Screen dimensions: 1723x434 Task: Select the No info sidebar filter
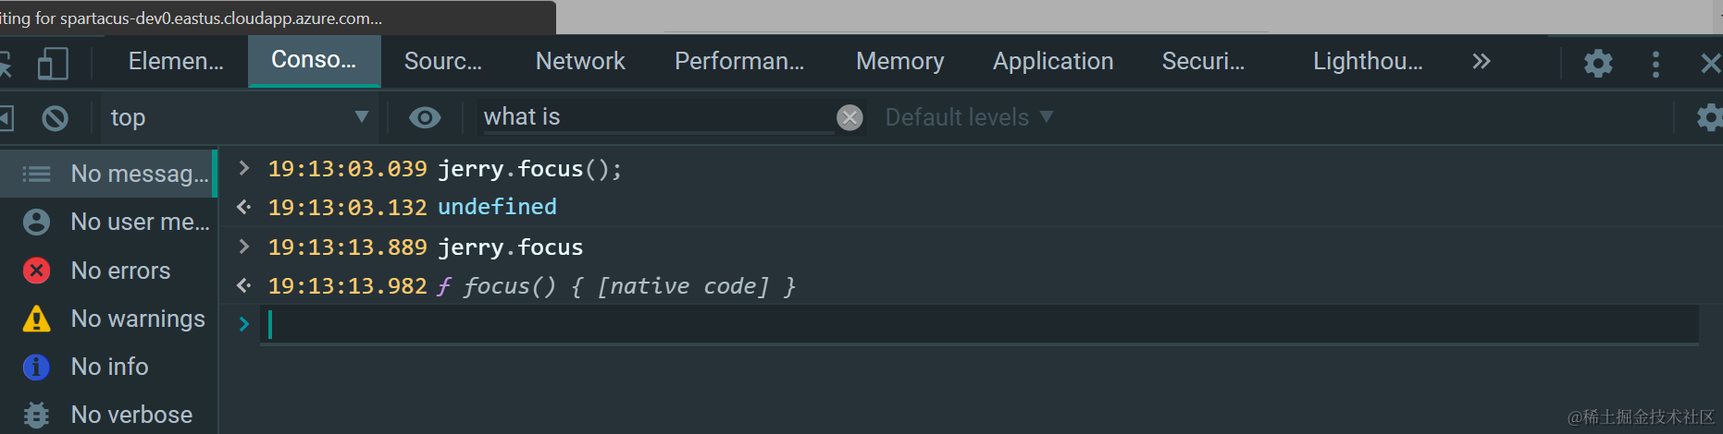[109, 367]
